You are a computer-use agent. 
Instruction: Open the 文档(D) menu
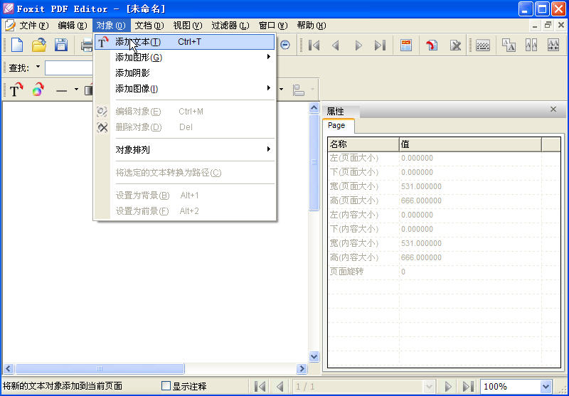149,26
